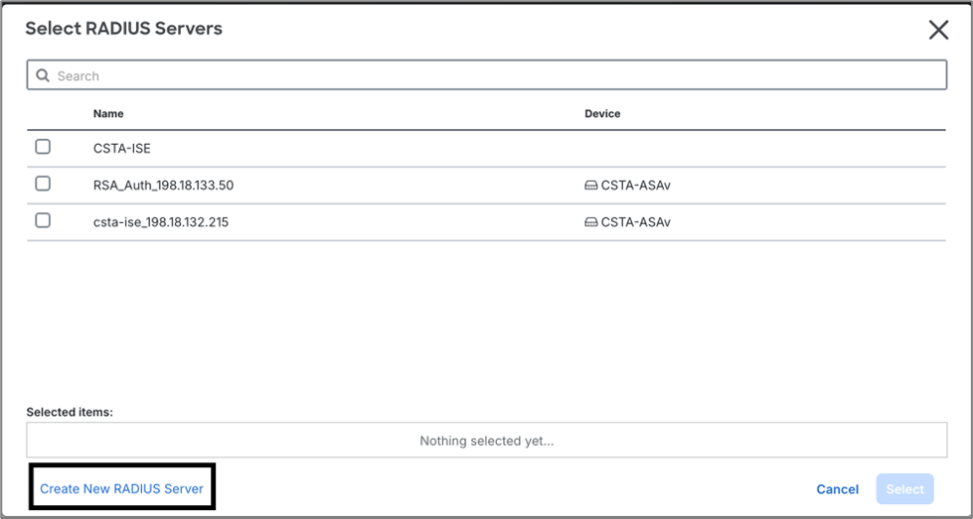The height and width of the screenshot is (519, 973).
Task: Select the CSTA-ISE server name
Action: tap(122, 148)
